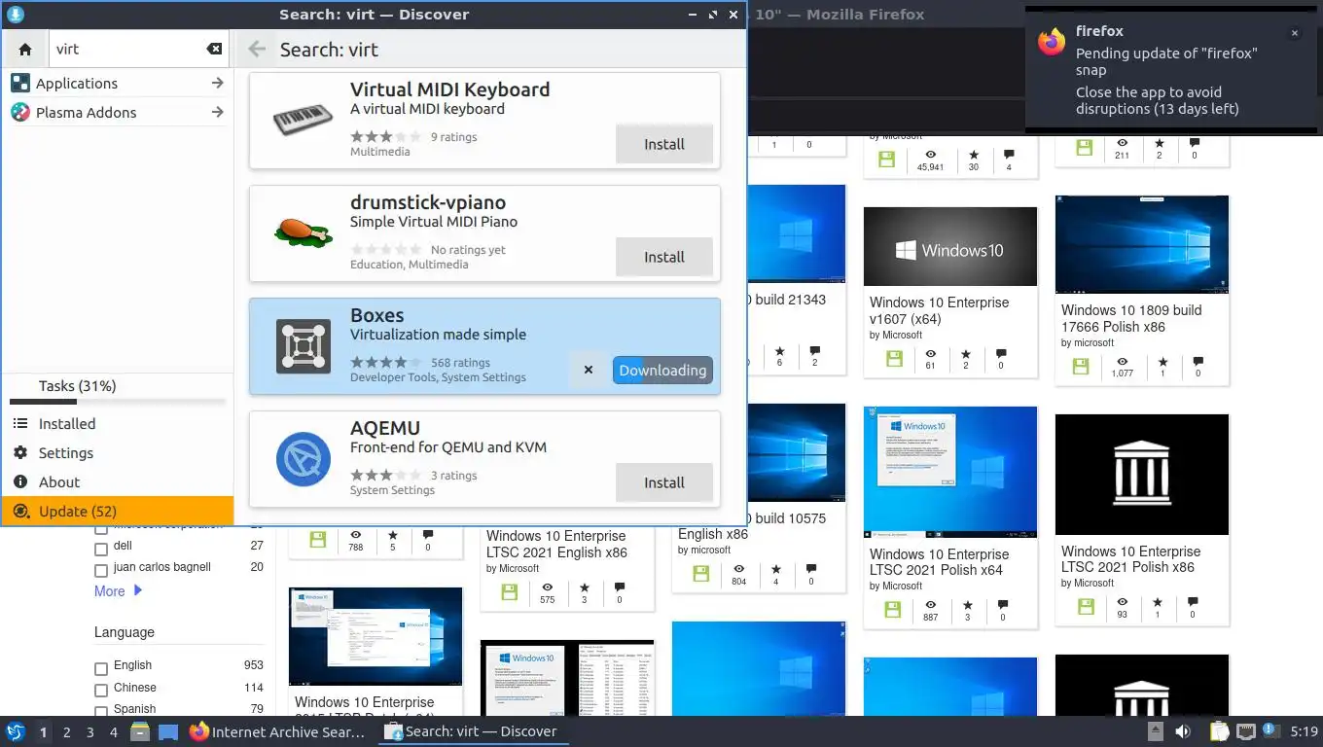1323x747 pixels.
Task: Open 'Windows 10 1809 build 17666 Polish x86' link
Action: pos(1131,318)
